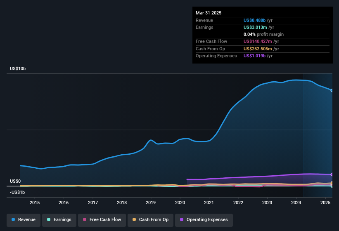
Task: Click the 2018 x-axis label
Action: pyautogui.click(x=122, y=203)
